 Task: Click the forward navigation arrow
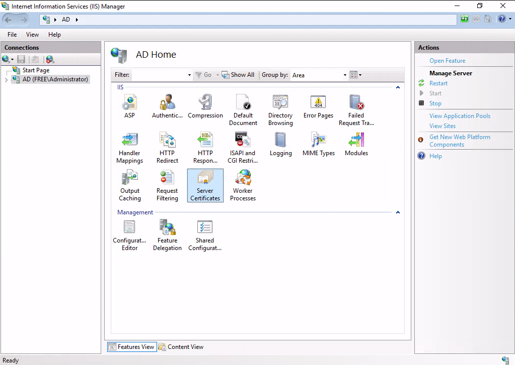24,20
